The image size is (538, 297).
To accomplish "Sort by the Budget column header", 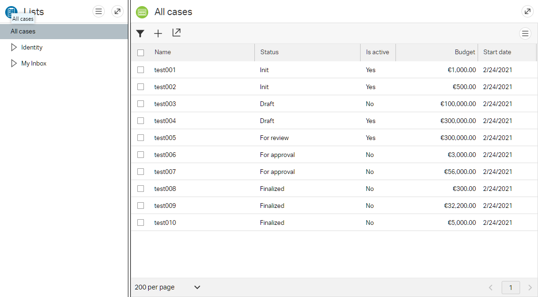I will [x=465, y=52].
